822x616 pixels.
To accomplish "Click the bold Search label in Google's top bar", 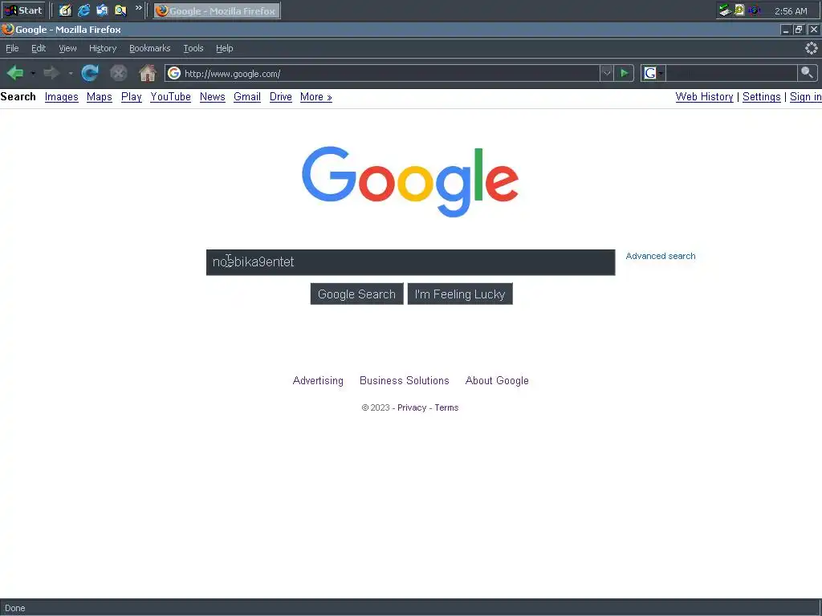I will [18, 97].
